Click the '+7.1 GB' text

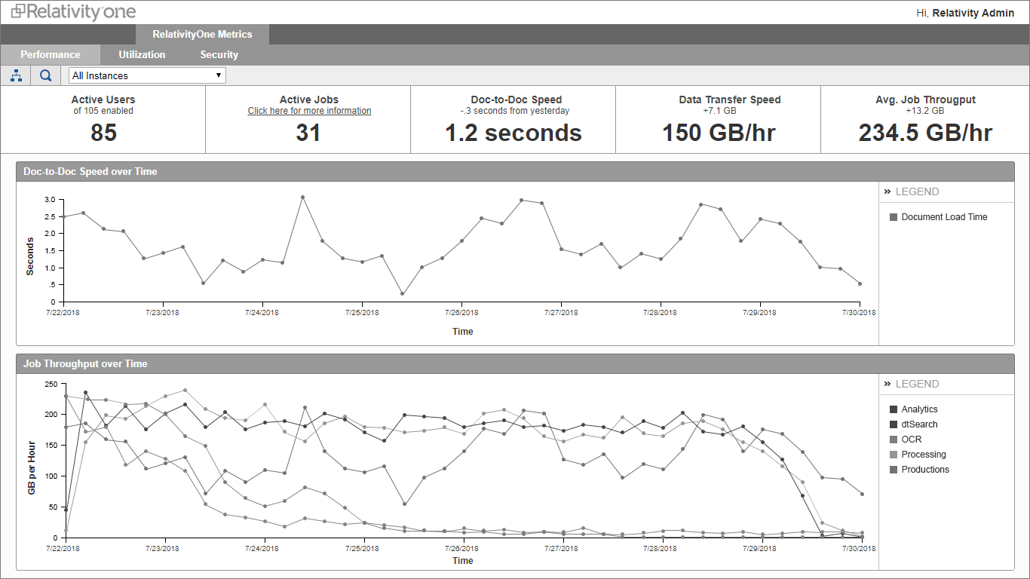tap(719, 111)
